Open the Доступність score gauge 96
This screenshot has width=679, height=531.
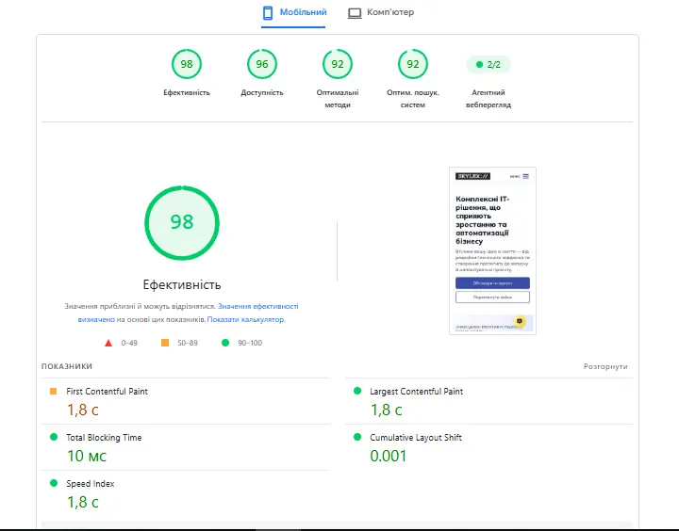point(262,64)
